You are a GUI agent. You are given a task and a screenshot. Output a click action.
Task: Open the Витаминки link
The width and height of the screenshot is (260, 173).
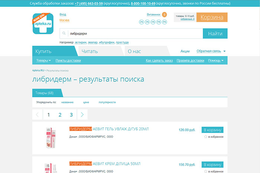pyautogui.click(x=153, y=14)
